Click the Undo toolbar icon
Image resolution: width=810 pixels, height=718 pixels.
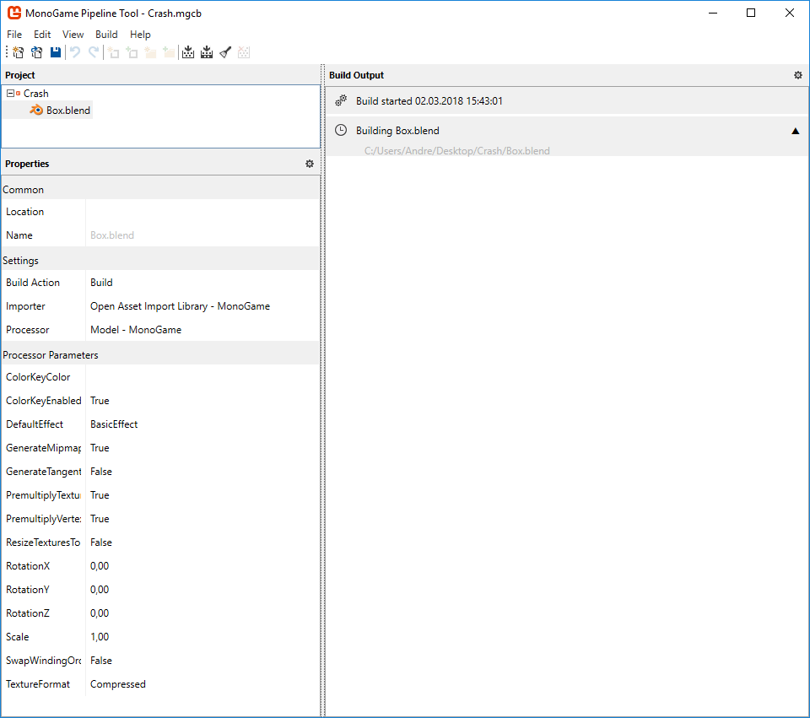(74, 52)
